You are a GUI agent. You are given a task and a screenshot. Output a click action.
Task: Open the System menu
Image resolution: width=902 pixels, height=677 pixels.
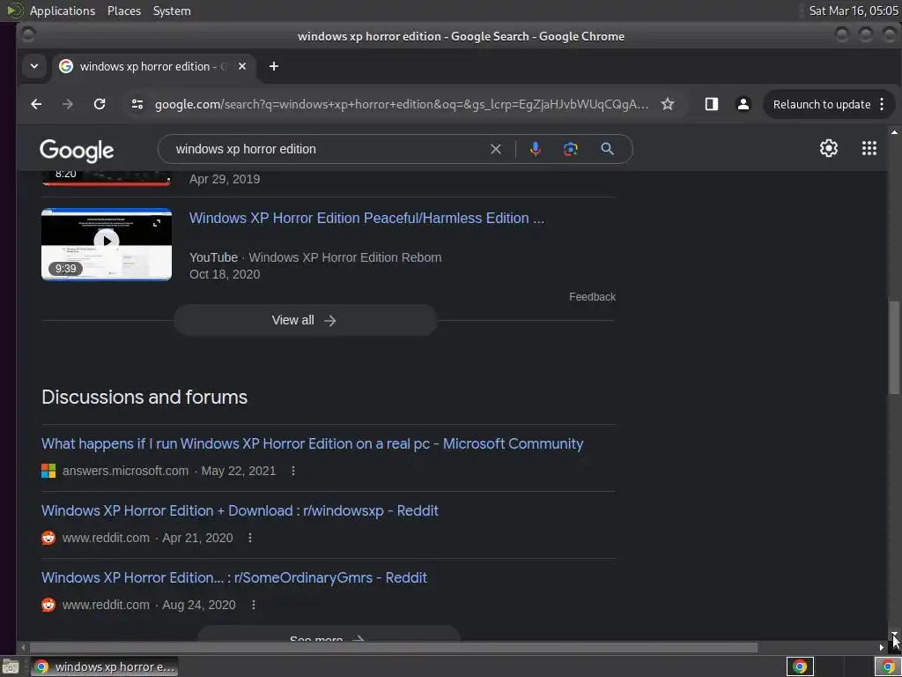172,11
